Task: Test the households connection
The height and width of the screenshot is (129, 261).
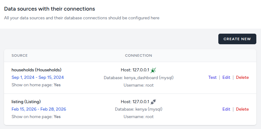Action: [212, 77]
